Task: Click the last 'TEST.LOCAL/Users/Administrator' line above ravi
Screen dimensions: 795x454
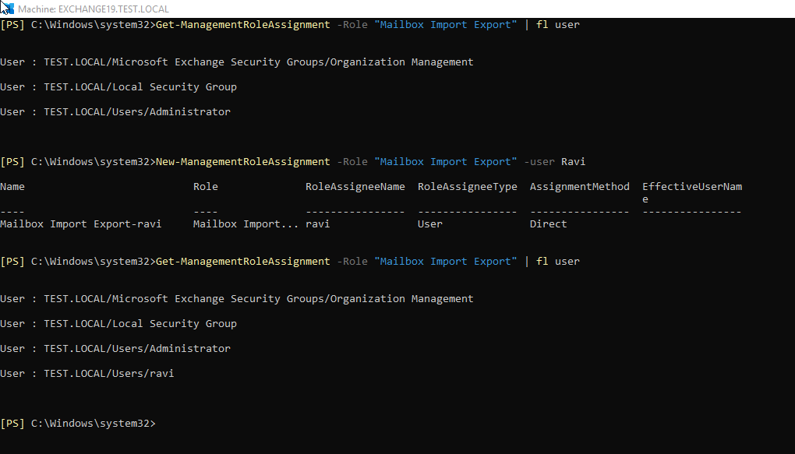Action: pyautogui.click(x=115, y=349)
